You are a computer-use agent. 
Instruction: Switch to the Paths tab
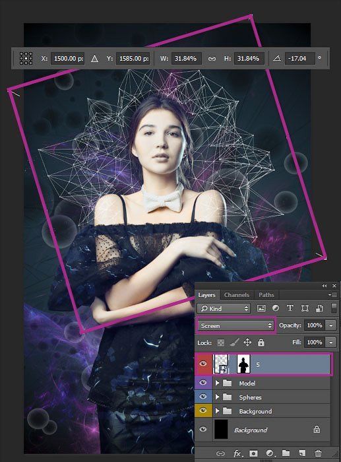pos(266,295)
